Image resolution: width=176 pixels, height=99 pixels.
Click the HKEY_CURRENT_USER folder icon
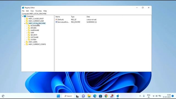27,21
